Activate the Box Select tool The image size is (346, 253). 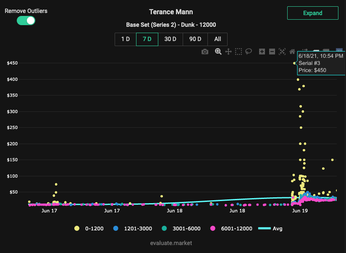coord(239,52)
